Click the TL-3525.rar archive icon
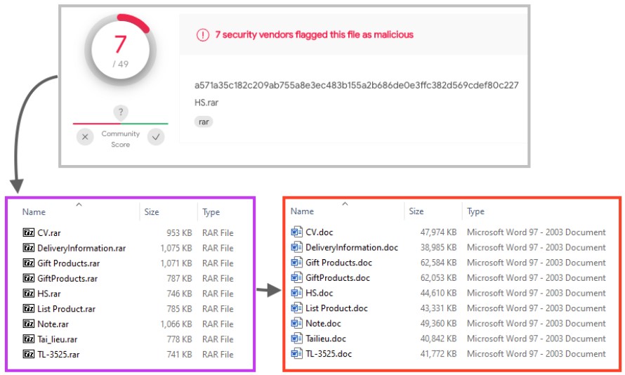Image resolution: width=625 pixels, height=375 pixels. [x=29, y=355]
